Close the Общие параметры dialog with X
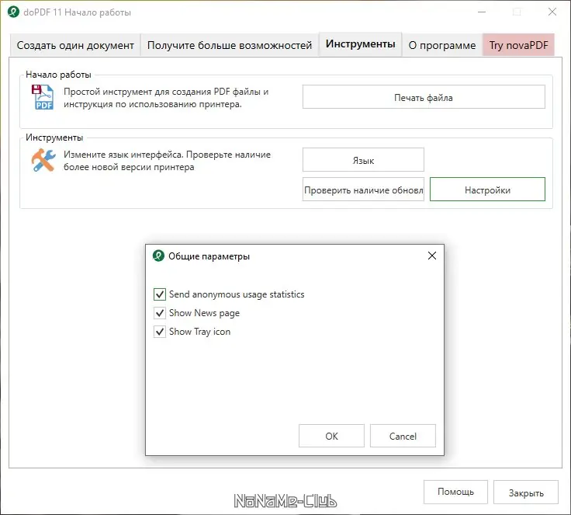Image resolution: width=571 pixels, height=515 pixels. (x=432, y=256)
